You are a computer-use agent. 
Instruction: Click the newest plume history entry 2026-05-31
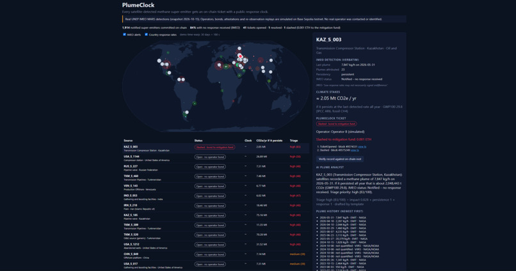point(343,217)
